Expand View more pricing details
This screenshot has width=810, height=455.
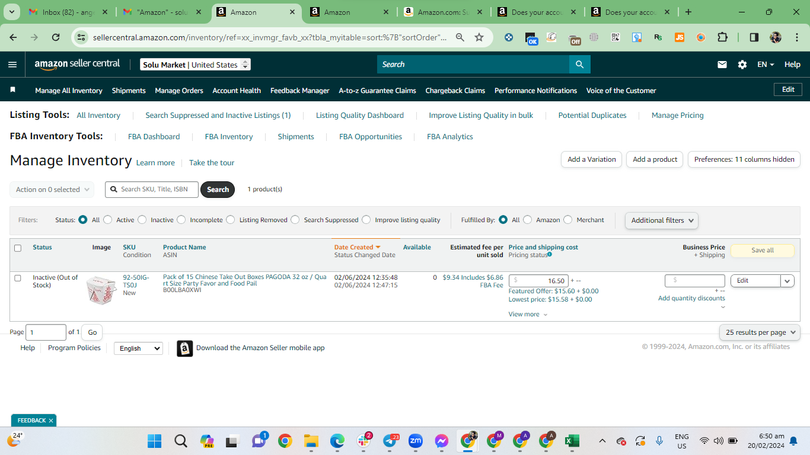coord(528,315)
